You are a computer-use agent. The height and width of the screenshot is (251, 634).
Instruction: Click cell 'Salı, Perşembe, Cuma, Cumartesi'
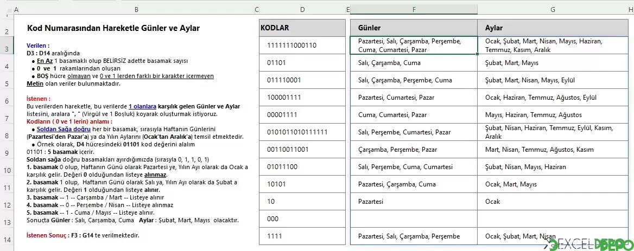[414, 167]
